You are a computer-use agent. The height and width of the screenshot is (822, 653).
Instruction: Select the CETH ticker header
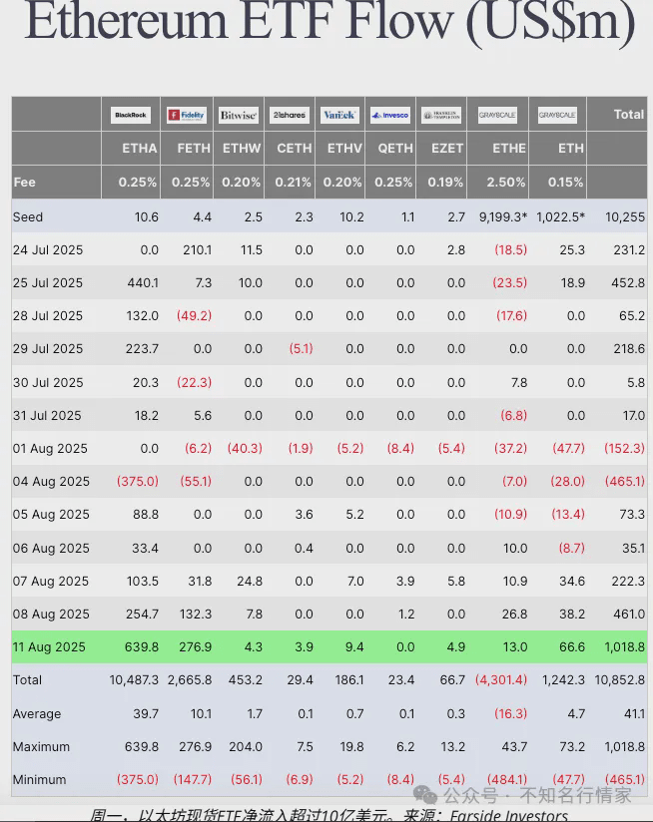pyautogui.click(x=295, y=149)
